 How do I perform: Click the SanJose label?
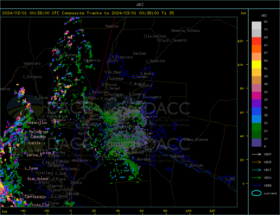(x=139, y=53)
